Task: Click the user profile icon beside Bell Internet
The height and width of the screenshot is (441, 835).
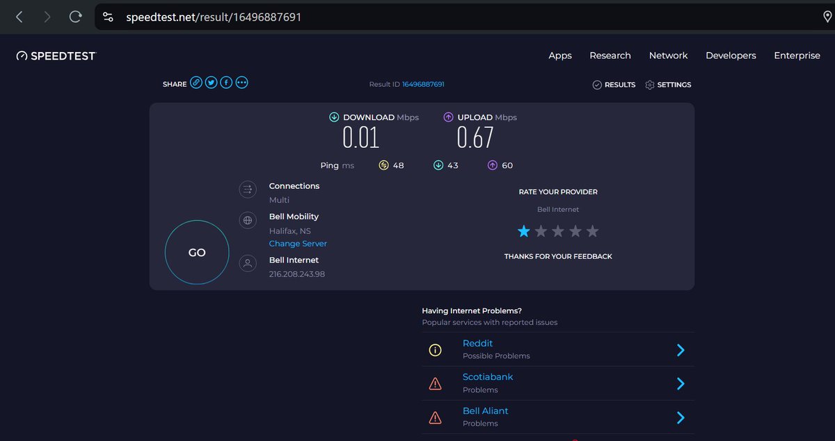Action: click(247, 263)
